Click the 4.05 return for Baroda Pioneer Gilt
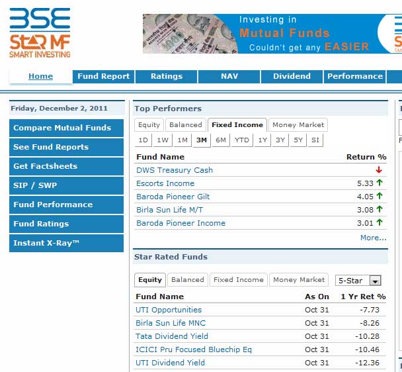Image resolution: width=402 pixels, height=372 pixels. coord(365,197)
